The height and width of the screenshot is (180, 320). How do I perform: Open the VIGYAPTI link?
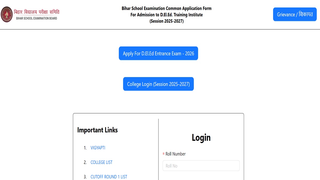(98, 148)
